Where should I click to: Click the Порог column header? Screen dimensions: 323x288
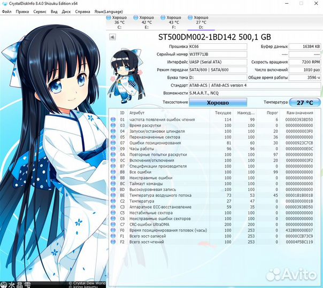(272, 113)
